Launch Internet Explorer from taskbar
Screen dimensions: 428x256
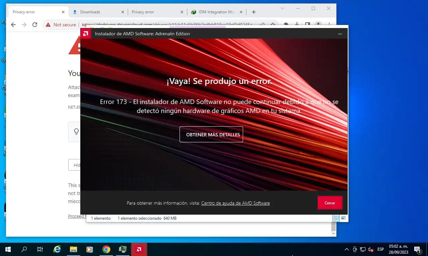pos(57,249)
